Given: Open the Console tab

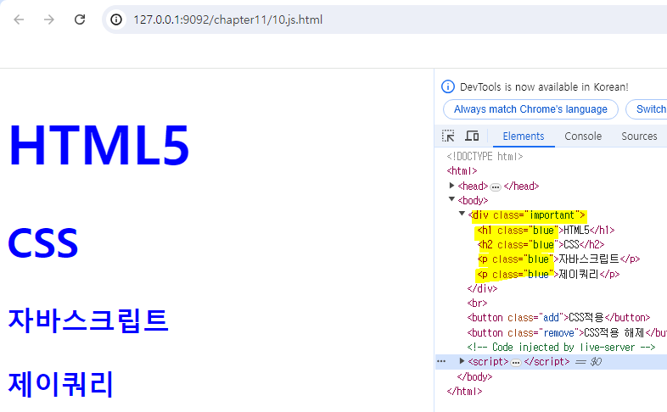Looking at the screenshot, I should tap(583, 136).
